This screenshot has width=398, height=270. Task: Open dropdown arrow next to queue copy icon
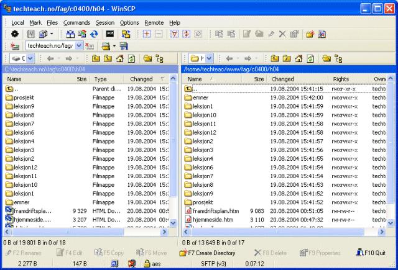tap(52, 34)
